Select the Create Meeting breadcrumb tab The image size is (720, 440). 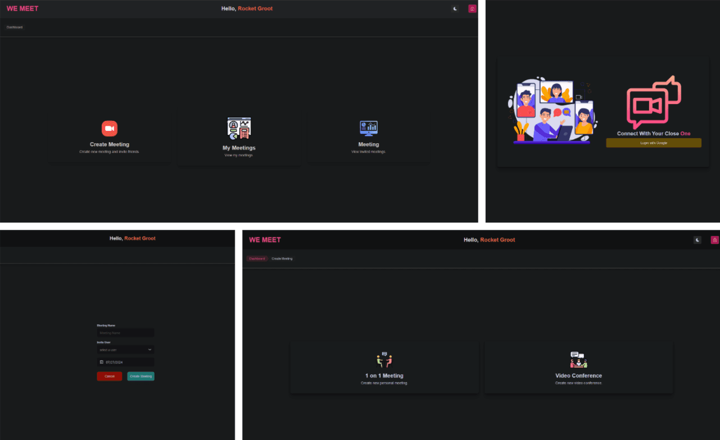(x=282, y=258)
